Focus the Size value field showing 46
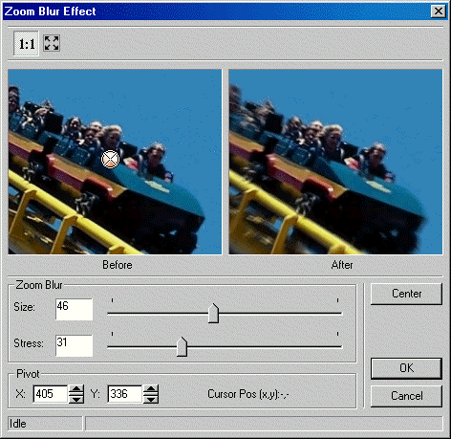451x439 pixels. pos(74,309)
